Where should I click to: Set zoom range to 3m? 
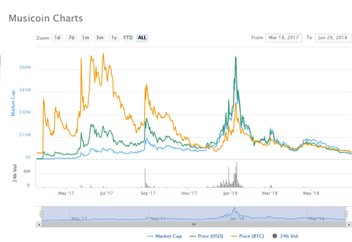pos(100,38)
